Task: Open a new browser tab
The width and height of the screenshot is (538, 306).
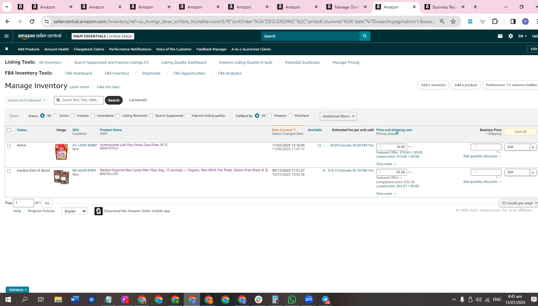Action: (x=475, y=7)
